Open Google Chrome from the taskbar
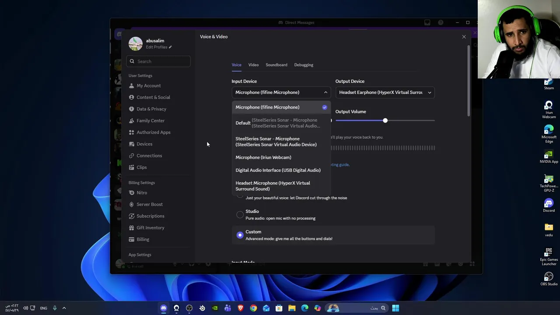This screenshot has width=560, height=315. (x=253, y=308)
